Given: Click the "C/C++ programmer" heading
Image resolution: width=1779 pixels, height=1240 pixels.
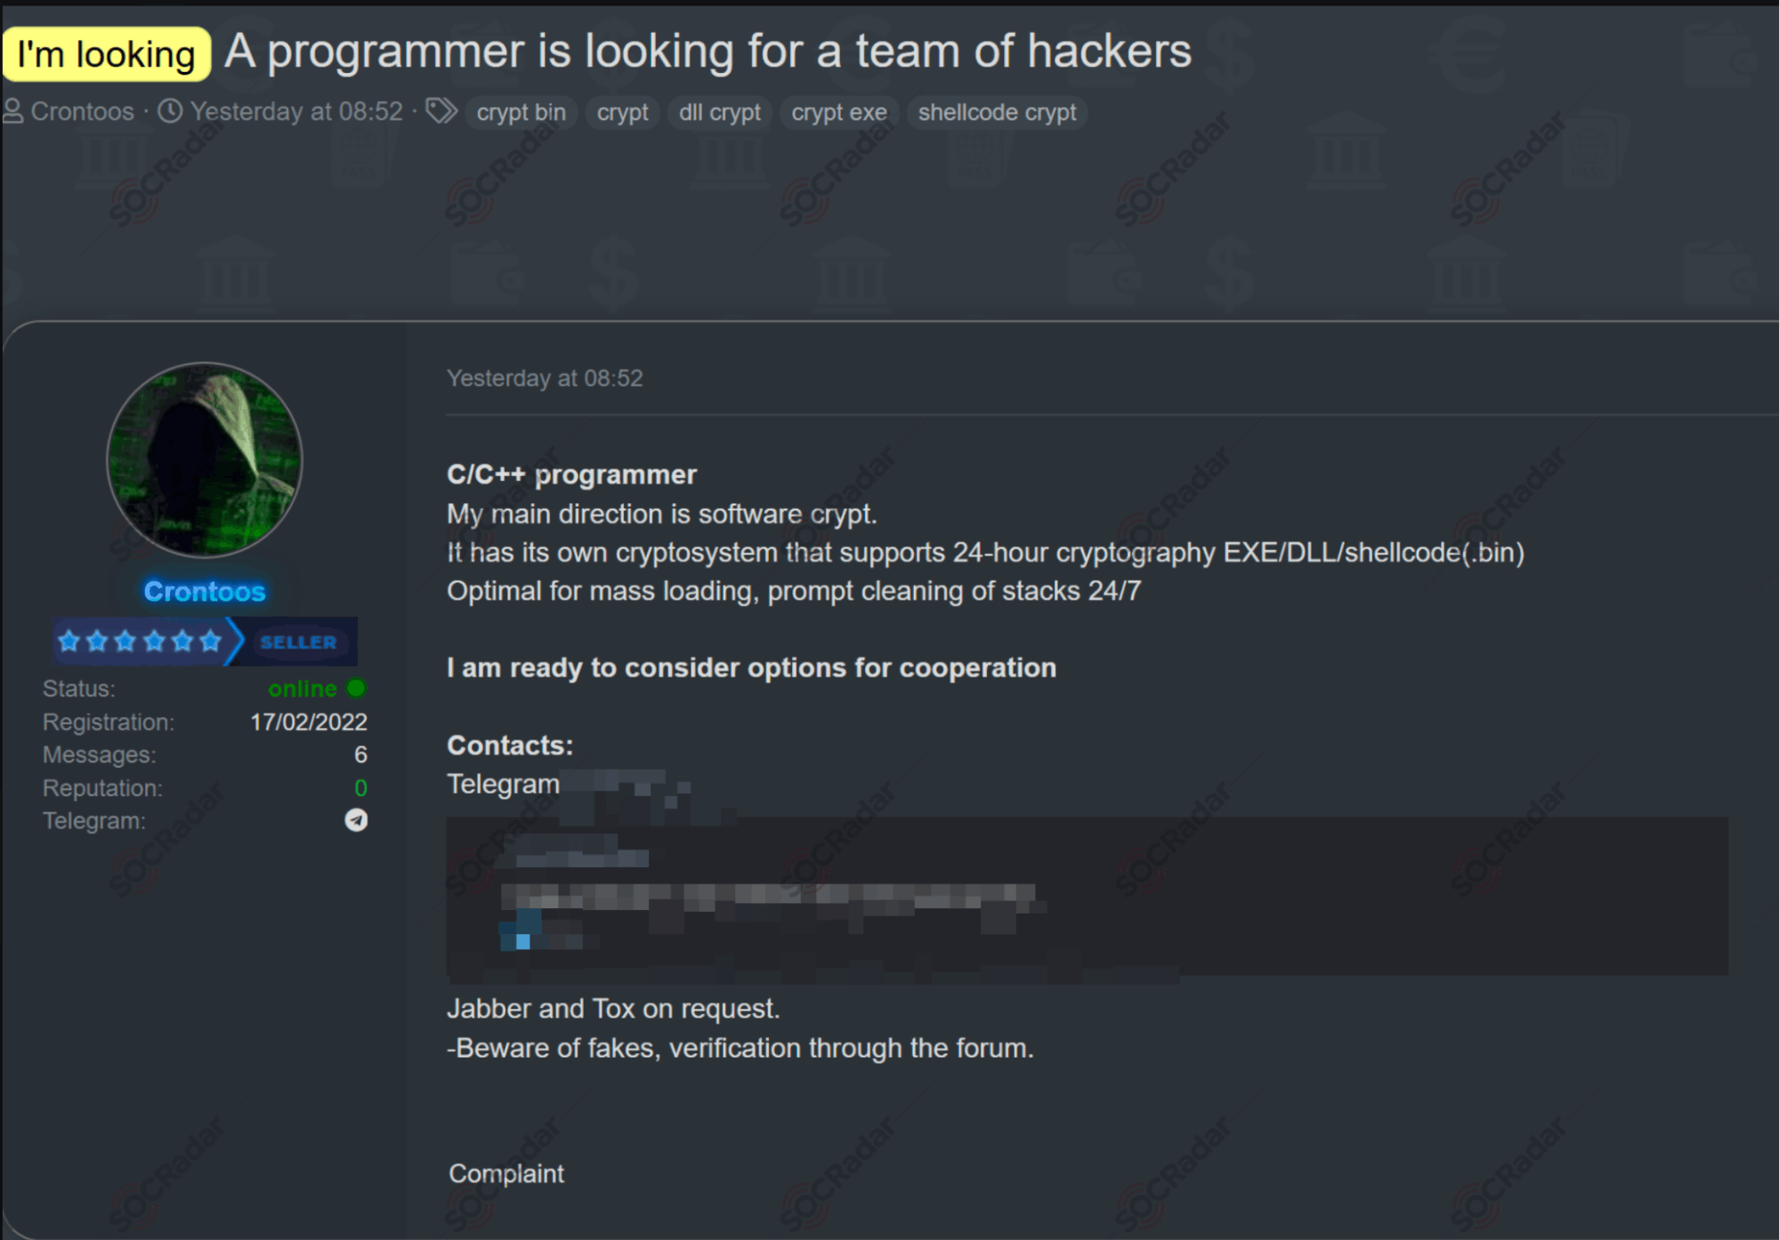Looking at the screenshot, I should (x=571, y=475).
